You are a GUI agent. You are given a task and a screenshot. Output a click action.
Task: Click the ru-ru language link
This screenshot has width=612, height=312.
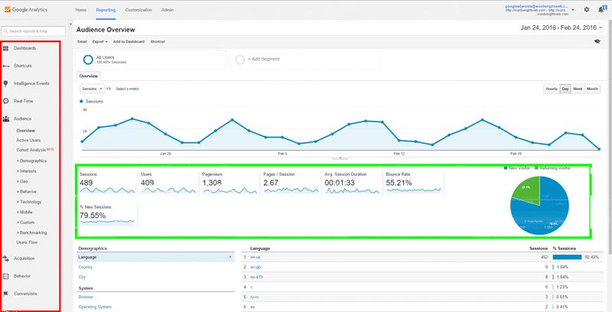[255, 297]
